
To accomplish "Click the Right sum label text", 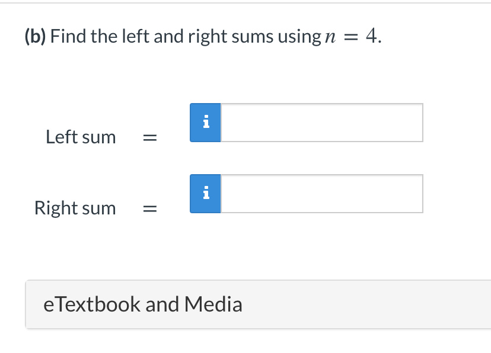I will pos(75,208).
